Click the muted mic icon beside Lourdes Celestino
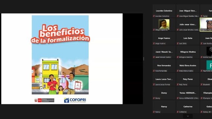The image size is (212, 119). (154, 16)
